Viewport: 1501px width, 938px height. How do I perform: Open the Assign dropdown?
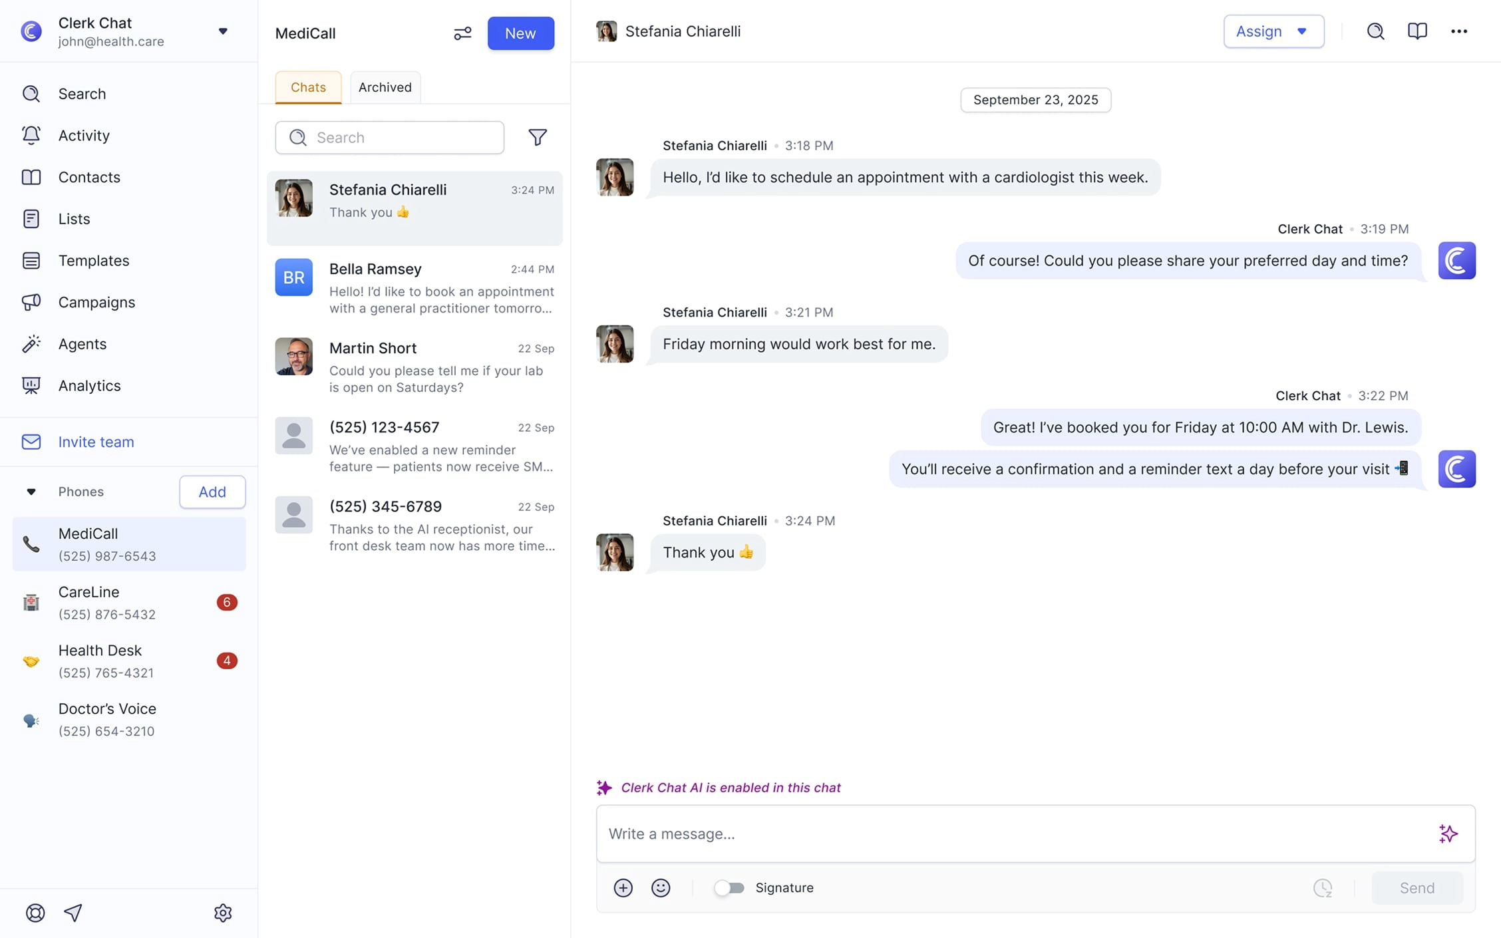(1273, 31)
